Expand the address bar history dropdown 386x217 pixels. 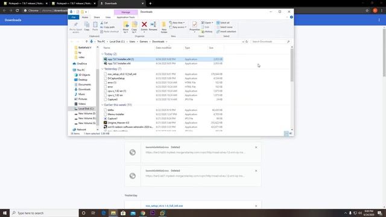[x=243, y=42]
